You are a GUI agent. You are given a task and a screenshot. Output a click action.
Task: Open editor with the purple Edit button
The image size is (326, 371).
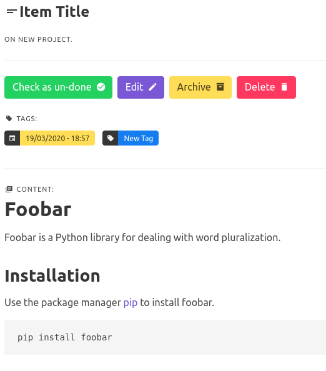click(x=141, y=87)
